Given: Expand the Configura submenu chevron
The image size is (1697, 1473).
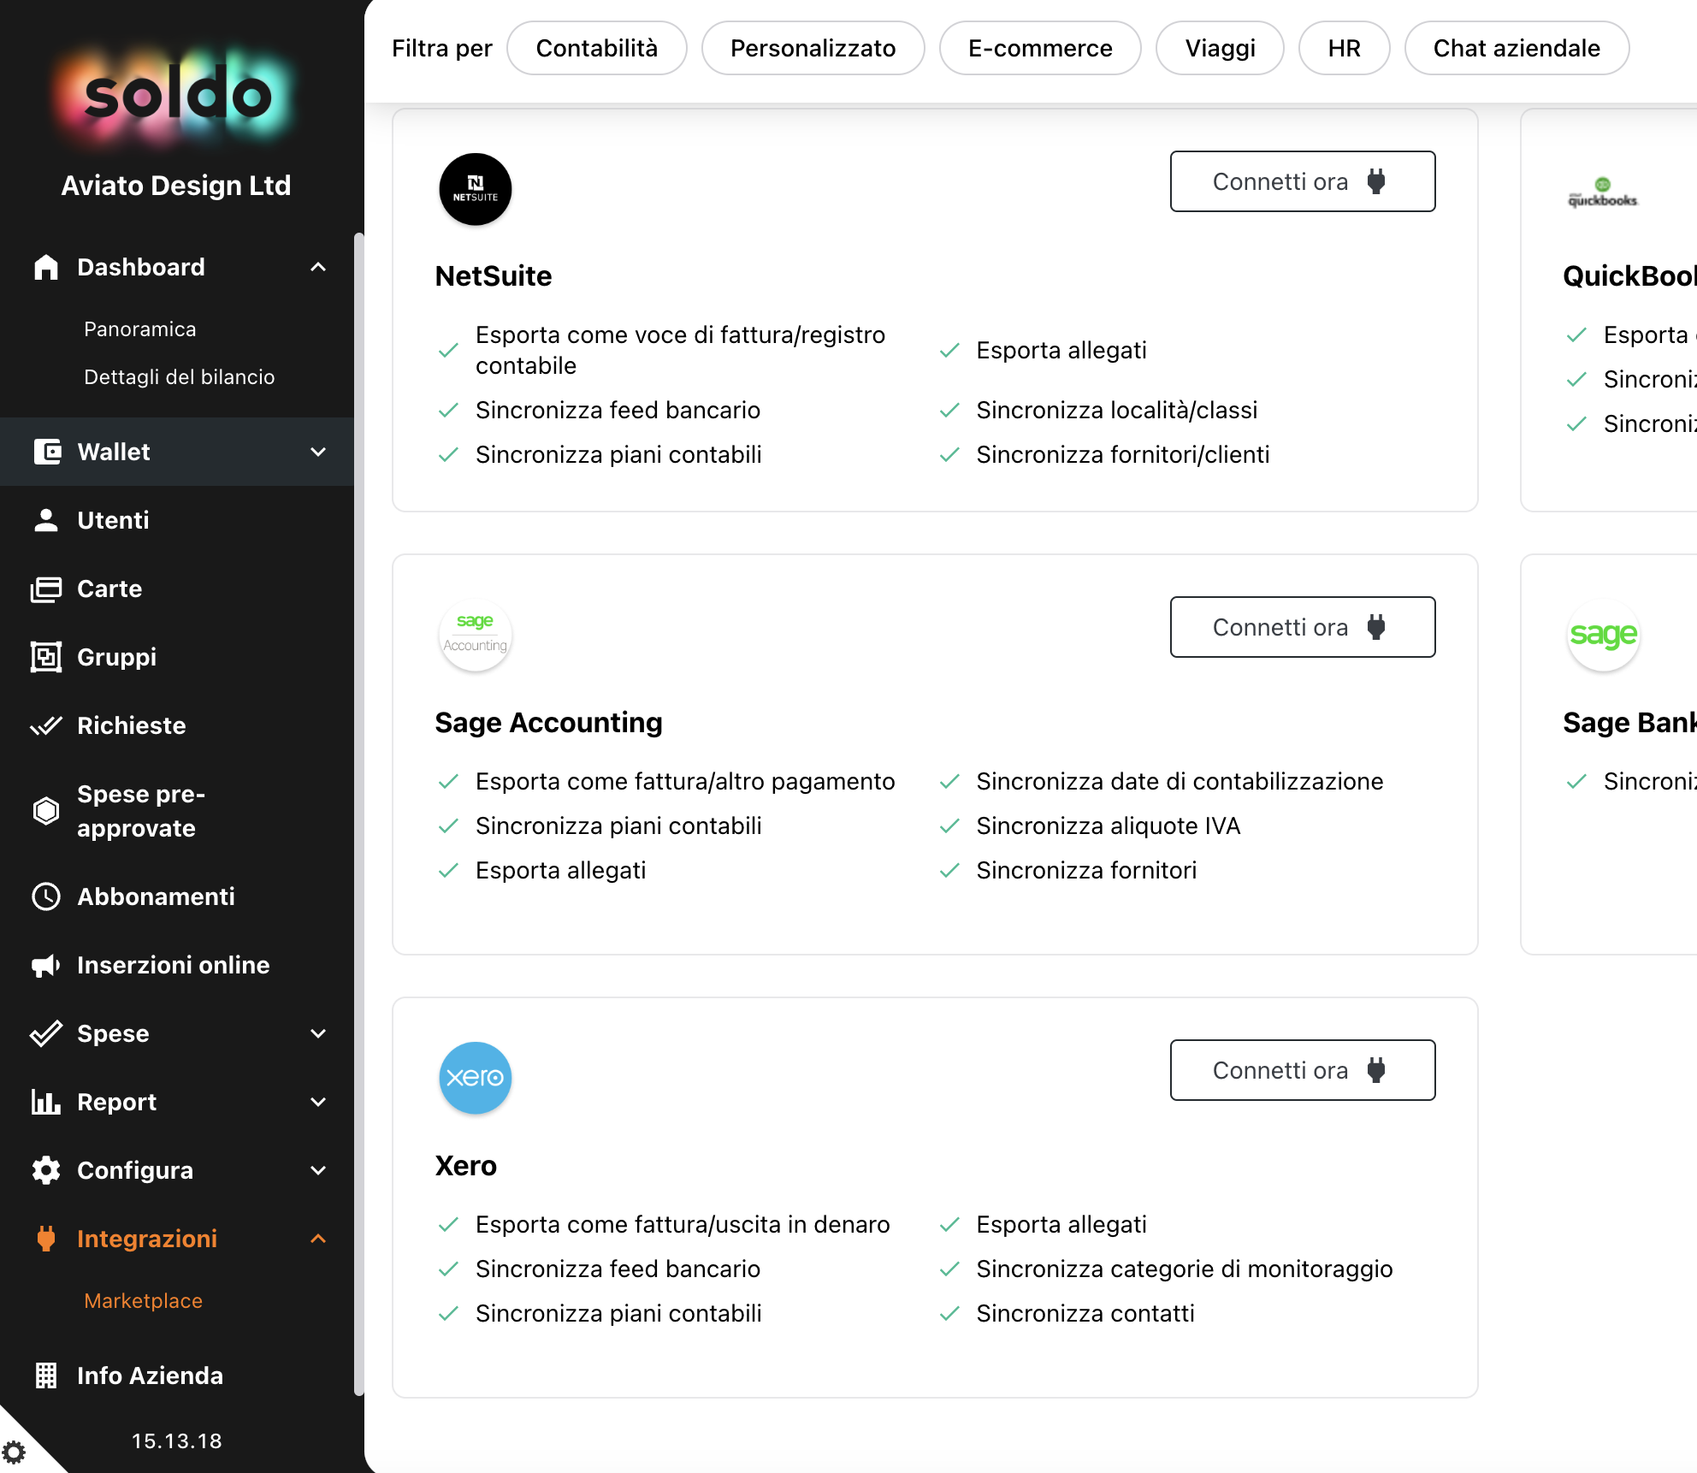Looking at the screenshot, I should click(x=318, y=1170).
